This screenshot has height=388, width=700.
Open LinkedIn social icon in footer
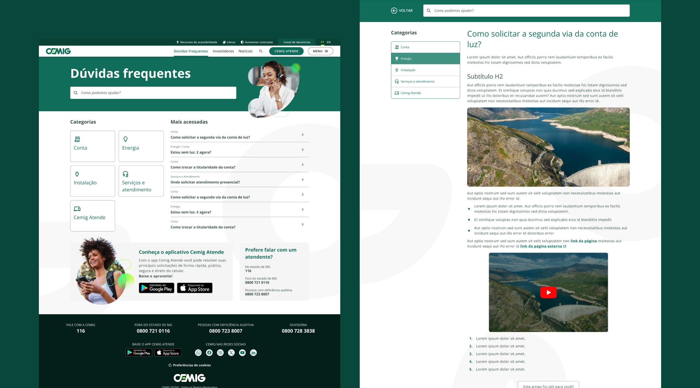pyautogui.click(x=253, y=353)
